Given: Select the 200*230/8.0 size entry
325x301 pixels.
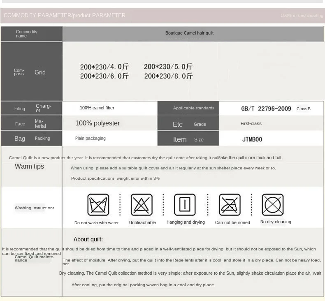Looking at the screenshot, I should [x=169, y=76].
